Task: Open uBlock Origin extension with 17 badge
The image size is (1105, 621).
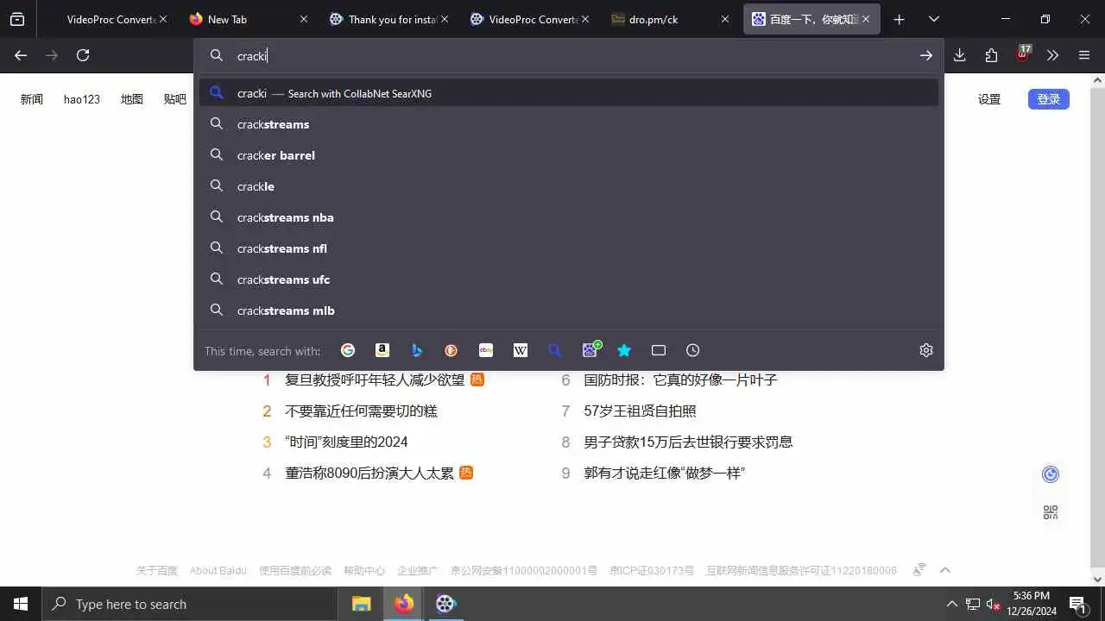Action: tap(1023, 53)
